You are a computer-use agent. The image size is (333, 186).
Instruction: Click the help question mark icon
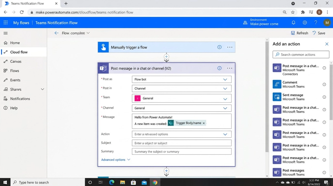point(316,23)
